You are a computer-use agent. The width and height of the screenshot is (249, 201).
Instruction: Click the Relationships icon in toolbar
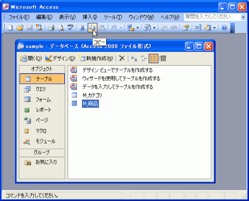[x=198, y=27]
